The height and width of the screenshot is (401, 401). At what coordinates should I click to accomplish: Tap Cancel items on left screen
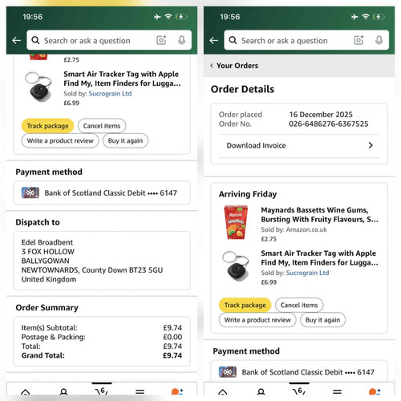(x=102, y=126)
